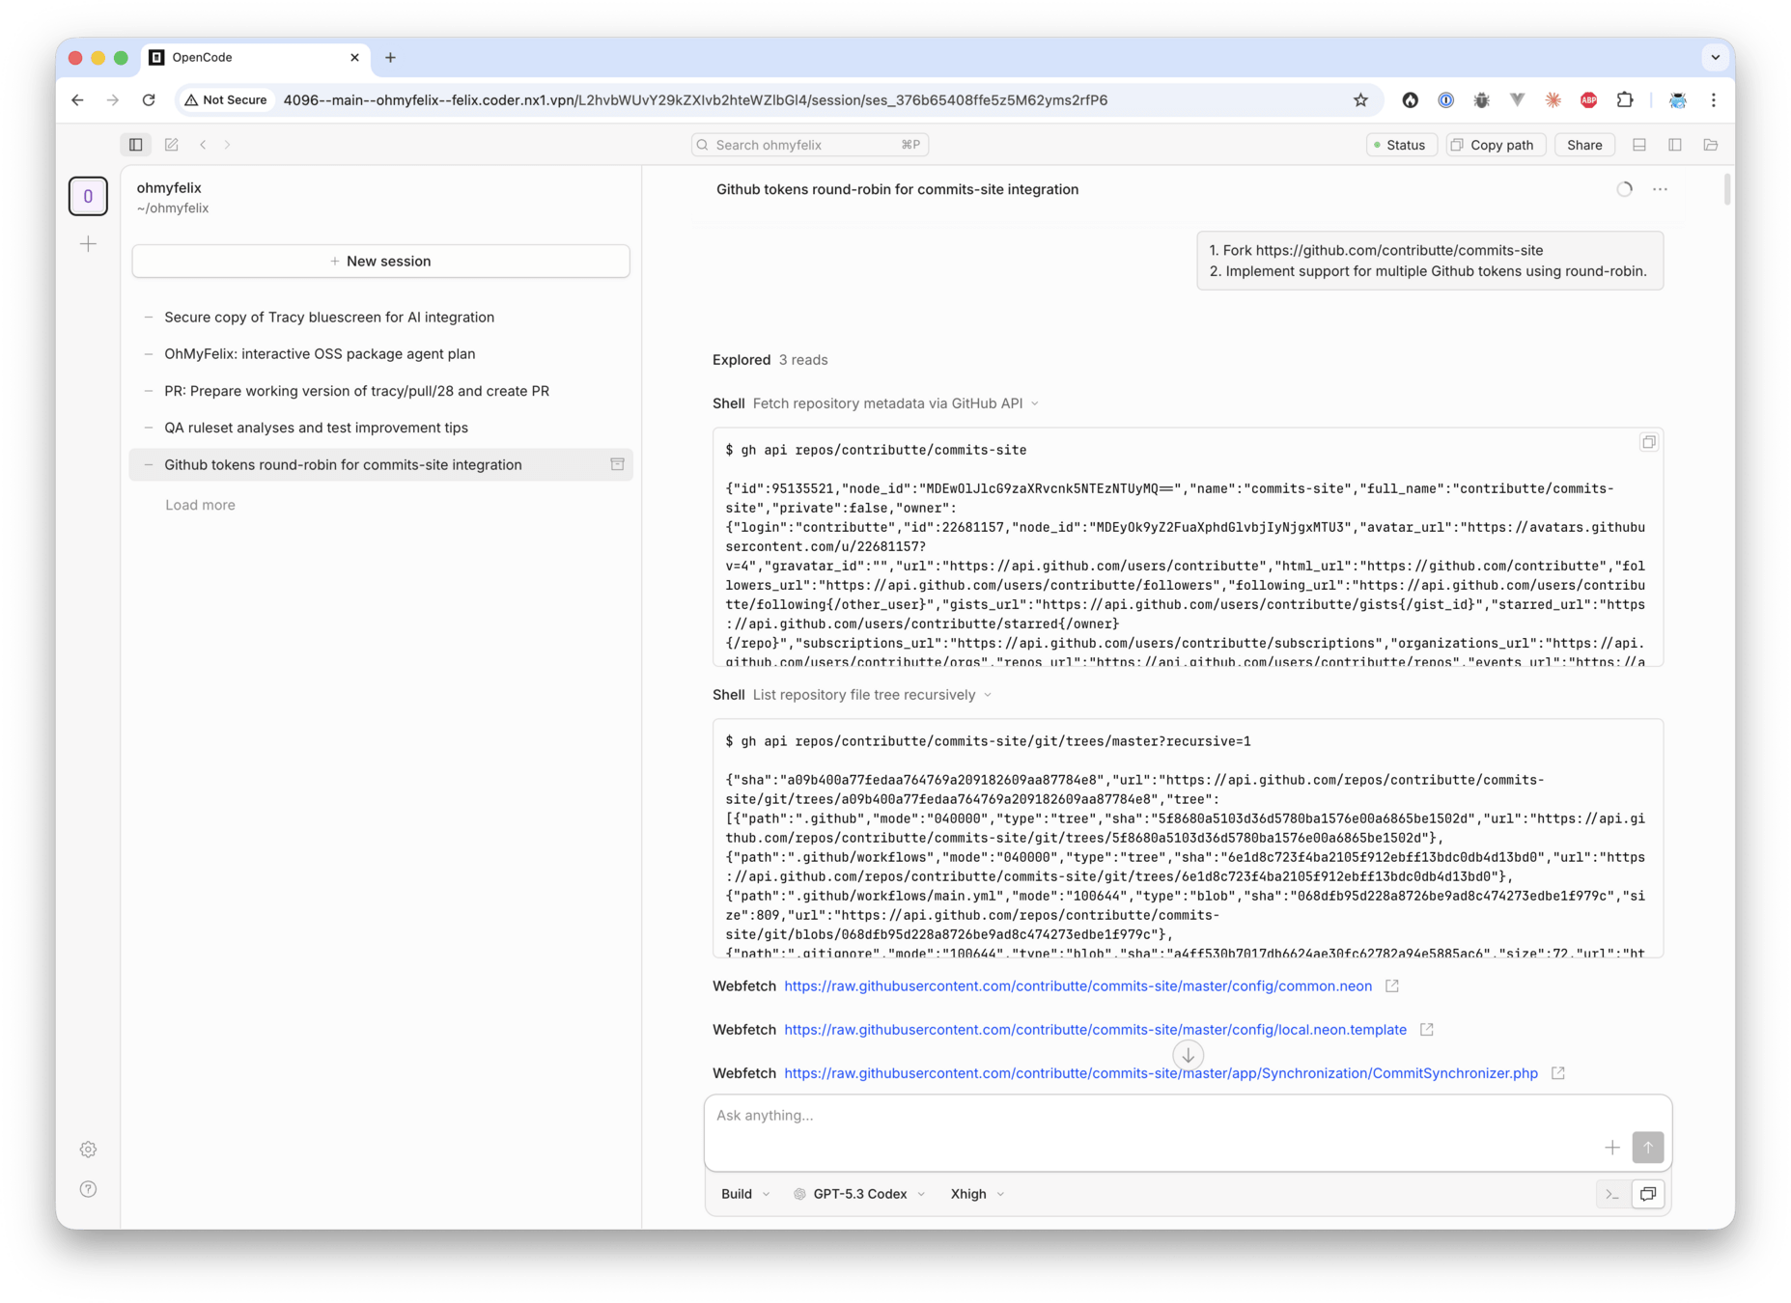Select Github tokens round-robin session row
Screen dimensions: 1791x1303
click(x=380, y=464)
